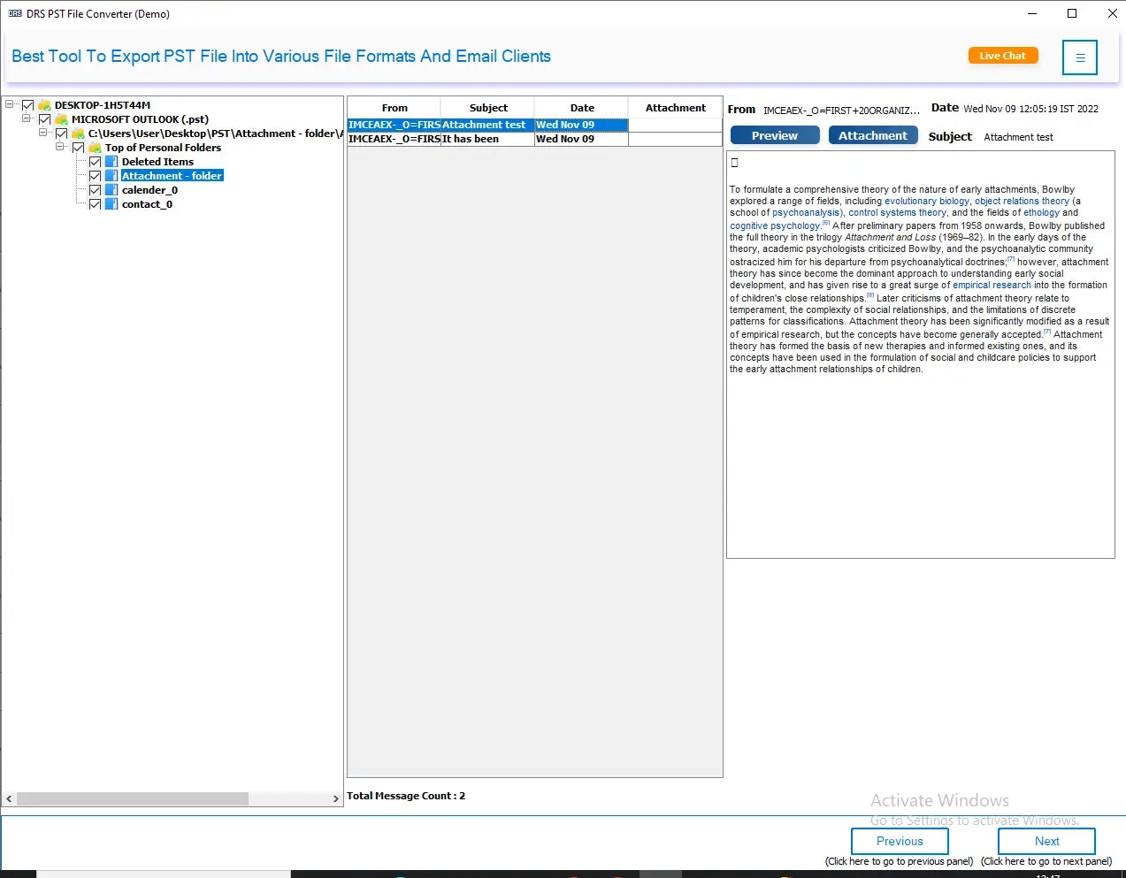1126x878 pixels.
Task: Click the PST file path folder icon
Action: click(78, 134)
